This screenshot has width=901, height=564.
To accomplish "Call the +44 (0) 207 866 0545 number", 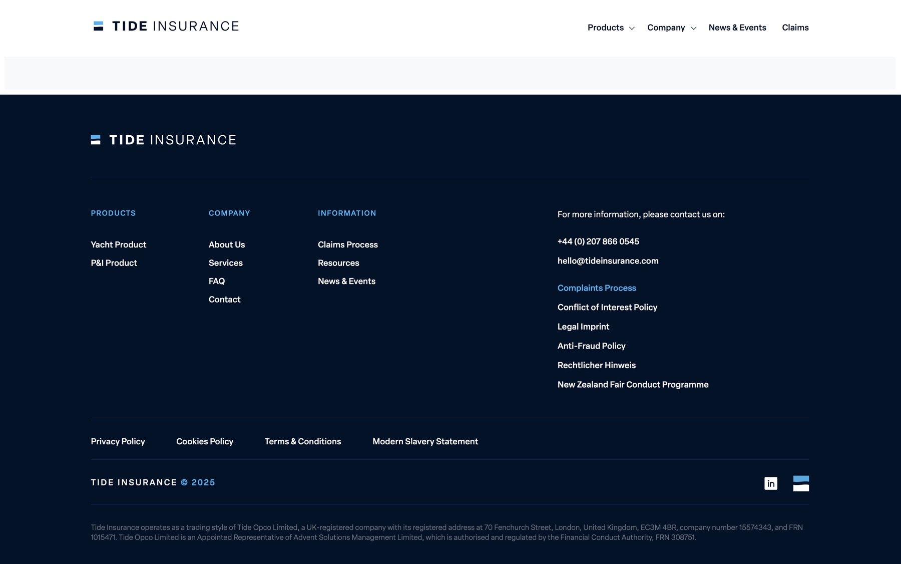I will 598,241.
